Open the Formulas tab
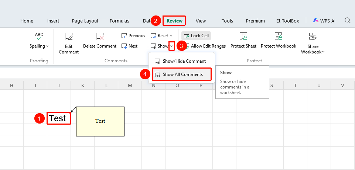The image size is (355, 170). pos(120,21)
